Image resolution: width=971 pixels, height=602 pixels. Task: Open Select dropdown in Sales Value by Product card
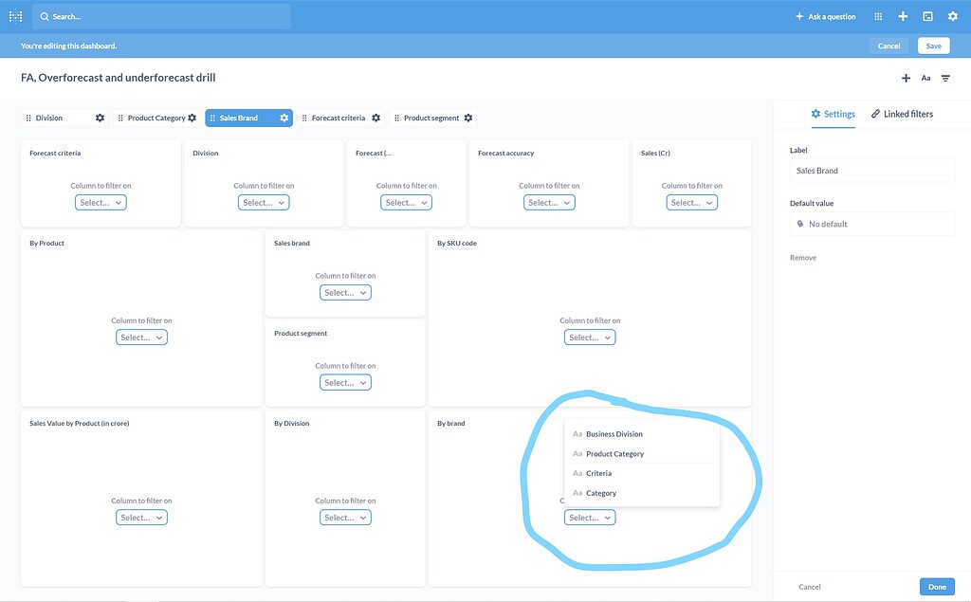click(142, 518)
